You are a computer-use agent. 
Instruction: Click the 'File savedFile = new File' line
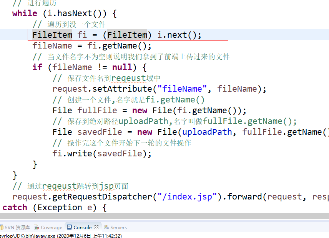(x=191, y=132)
